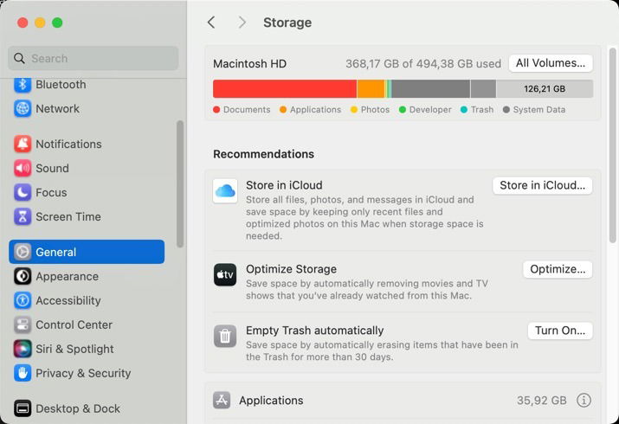Viewport: 619px width, 424px height.
Task: Open Notifications settings pane
Action: pyautogui.click(x=87, y=144)
